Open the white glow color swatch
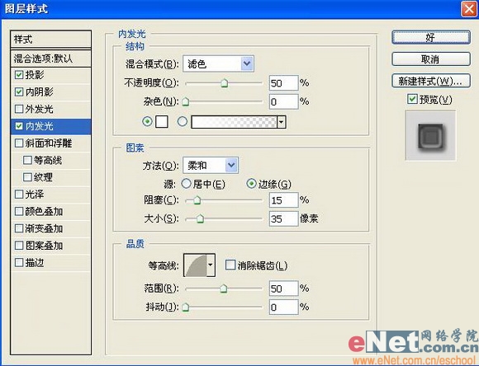 [x=162, y=122]
